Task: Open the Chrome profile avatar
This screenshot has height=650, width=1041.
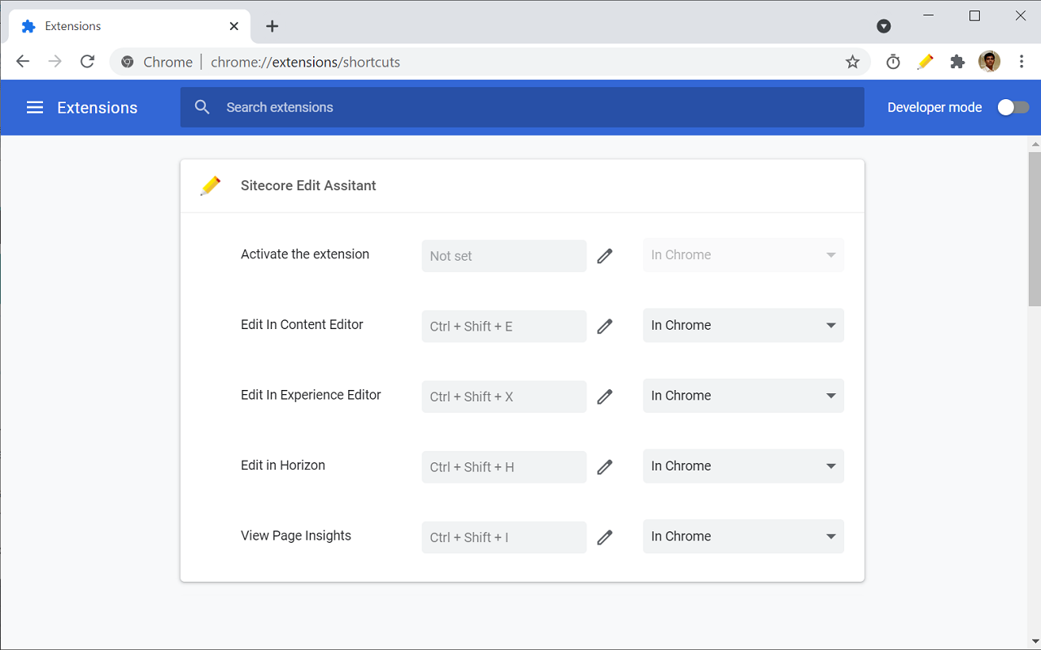Action: 989,62
